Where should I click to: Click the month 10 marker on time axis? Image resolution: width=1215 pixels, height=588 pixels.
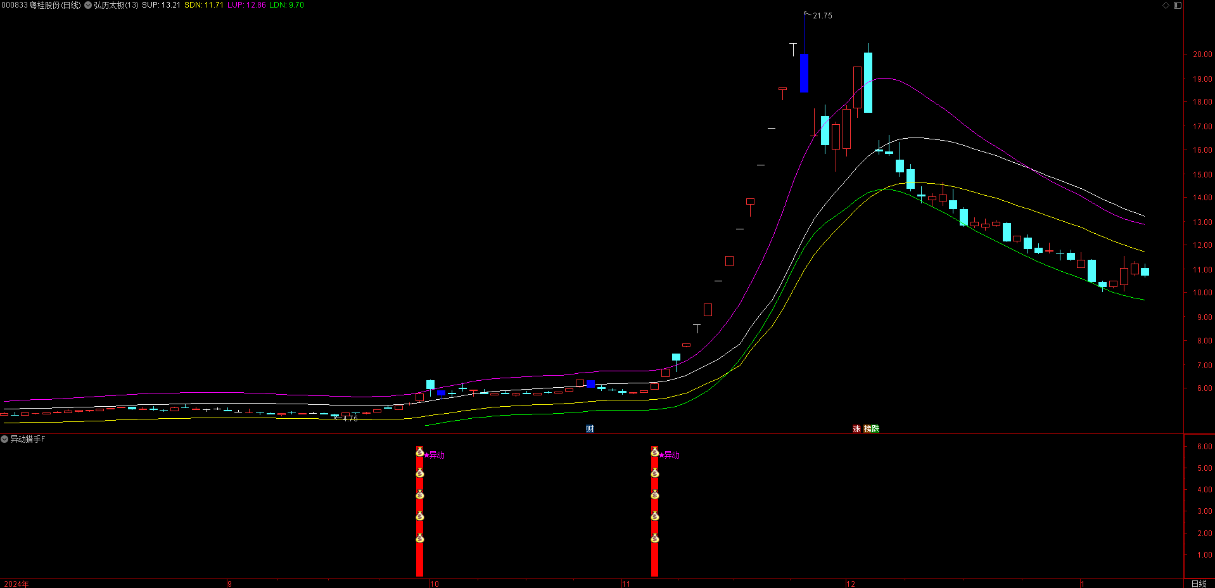pos(434,584)
